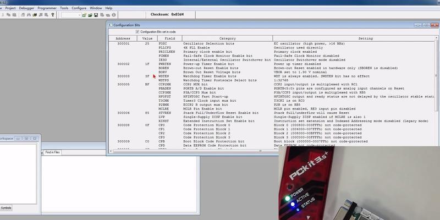Click the Configuration Bits window title icon
The height and width of the screenshot is (220, 440).
111,25
